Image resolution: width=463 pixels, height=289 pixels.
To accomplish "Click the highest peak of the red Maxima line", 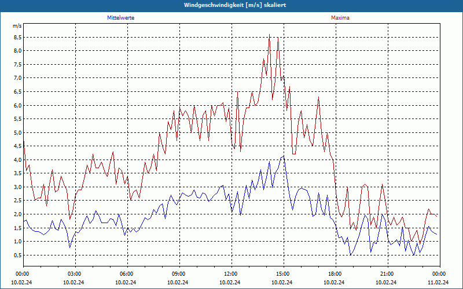I will [x=269, y=35].
